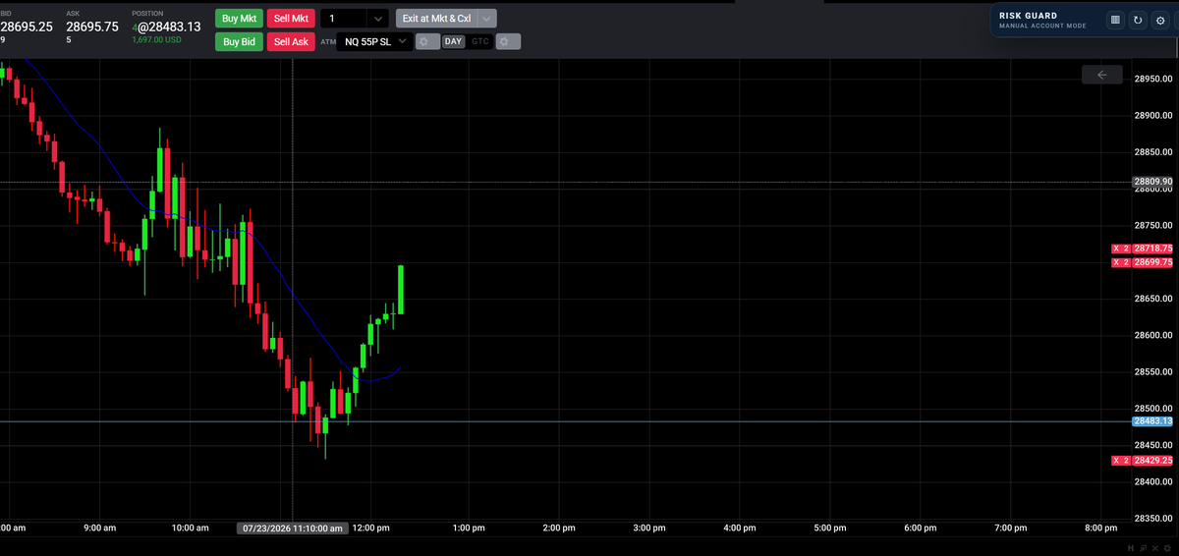Click the 28718.75 order price tag
Image resolution: width=1179 pixels, height=556 pixels.
(1153, 249)
